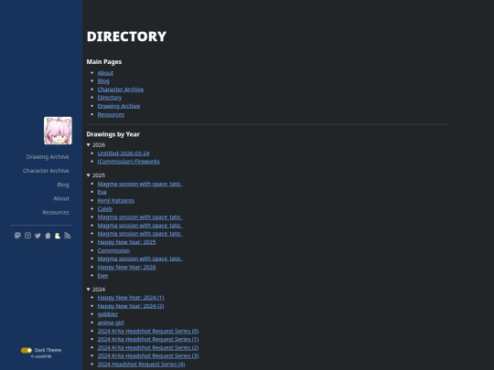This screenshot has height=370, width=494.
Task: Click the house-shaped social icon
Action: (48, 236)
